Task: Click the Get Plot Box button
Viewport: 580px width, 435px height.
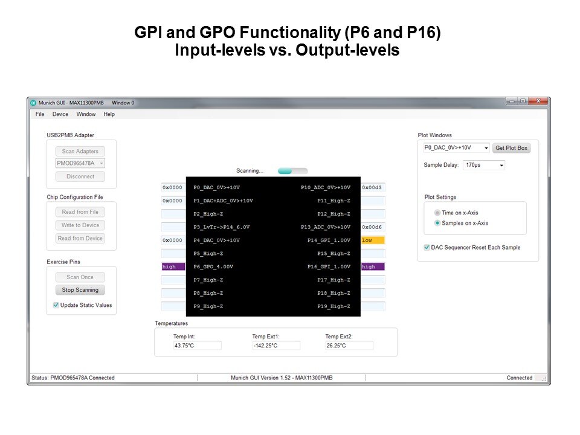Action: pos(511,148)
